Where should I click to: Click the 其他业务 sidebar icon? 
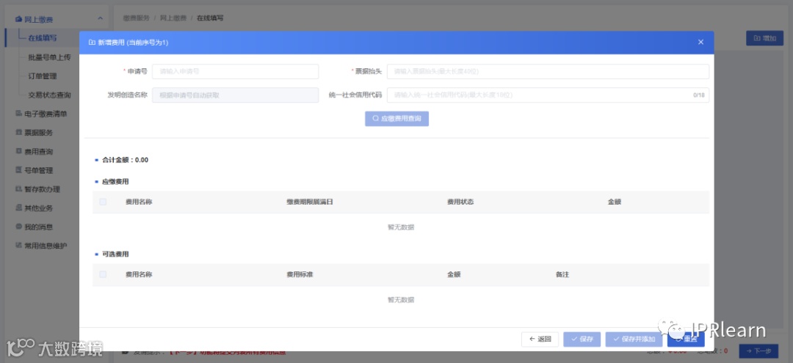pyautogui.click(x=18, y=208)
